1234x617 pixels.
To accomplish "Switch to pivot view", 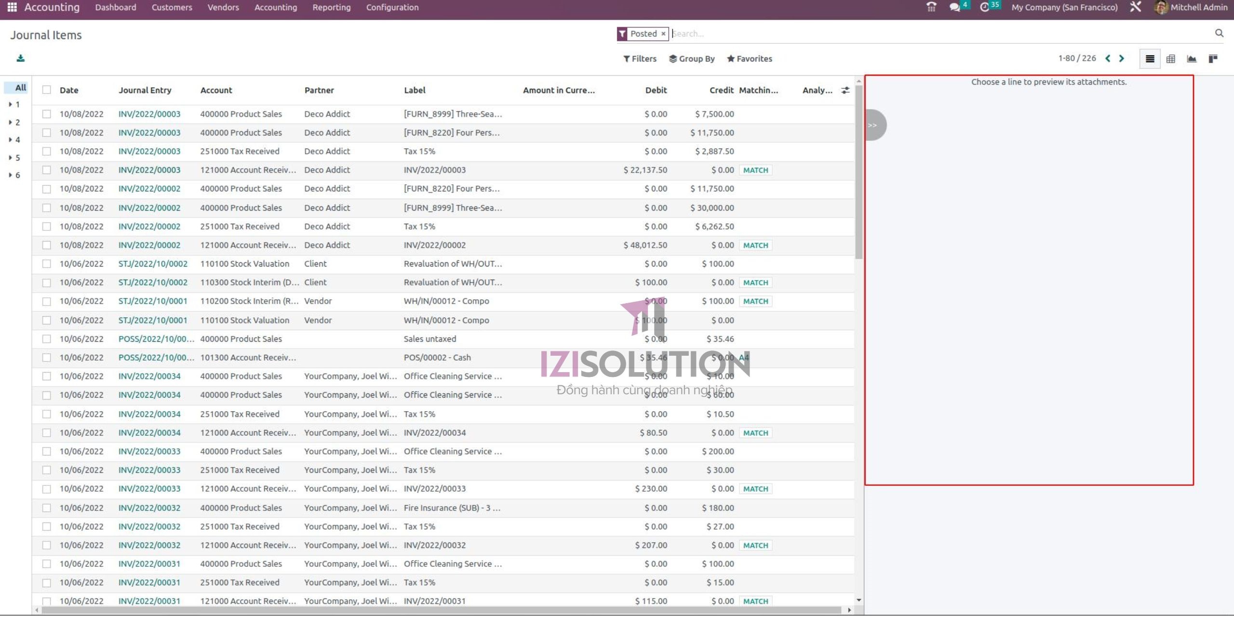I will point(1171,58).
